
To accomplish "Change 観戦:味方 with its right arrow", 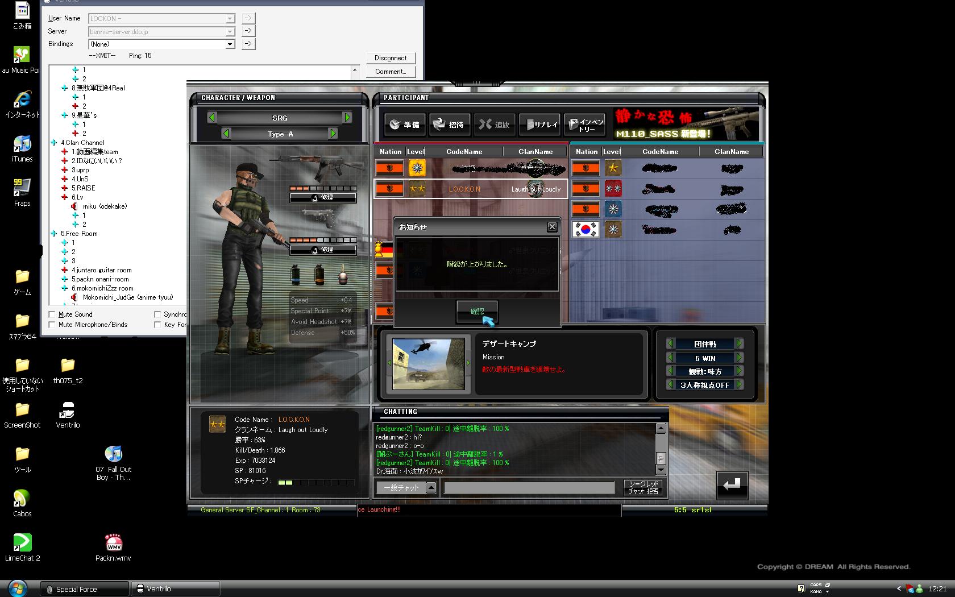I will pyautogui.click(x=739, y=371).
